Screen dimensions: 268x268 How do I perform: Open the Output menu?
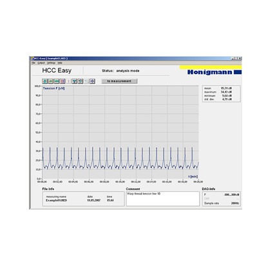pyautogui.click(x=41, y=63)
